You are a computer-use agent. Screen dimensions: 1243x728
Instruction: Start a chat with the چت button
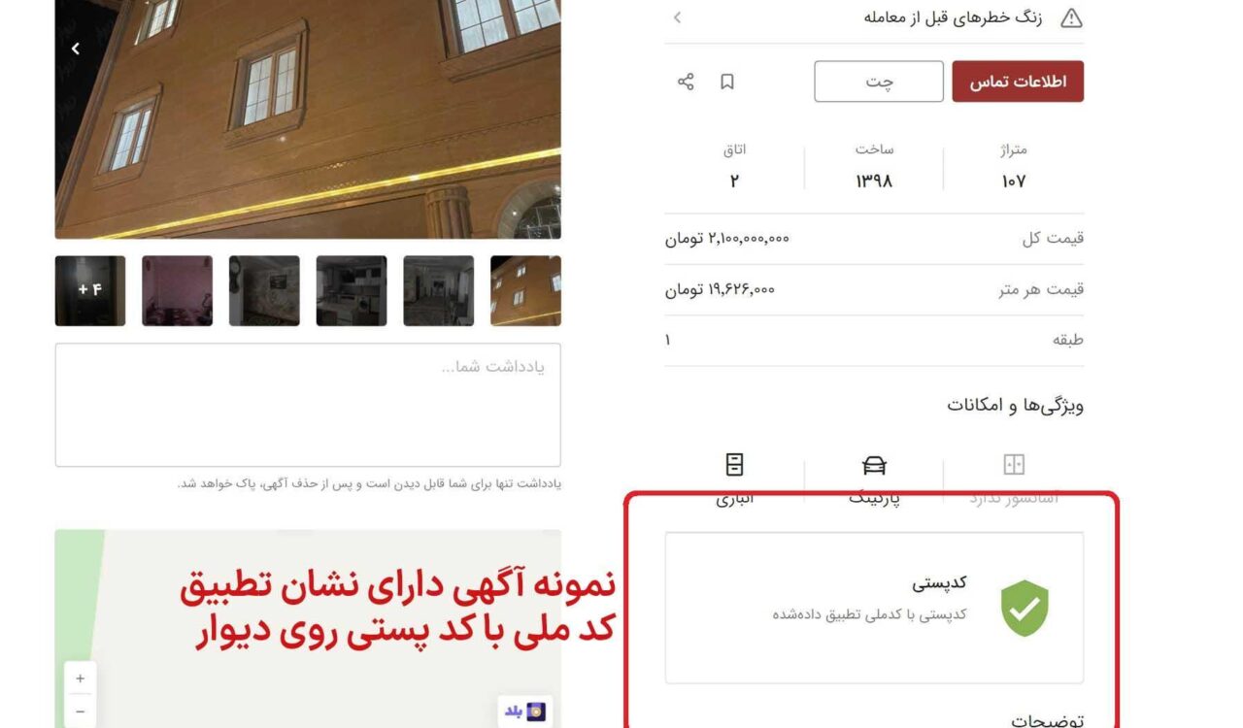(879, 82)
